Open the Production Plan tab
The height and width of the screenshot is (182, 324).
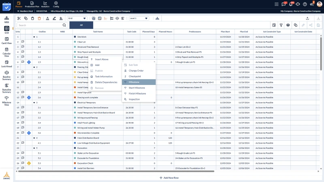pyautogui.click(x=32, y=4)
